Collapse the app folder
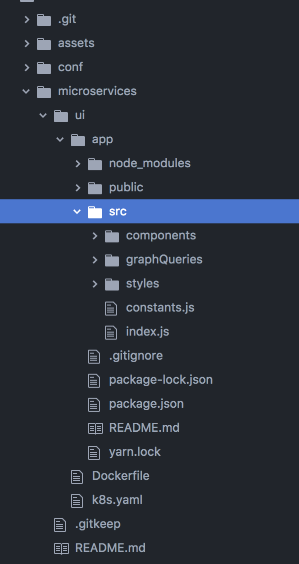 pos(60,139)
